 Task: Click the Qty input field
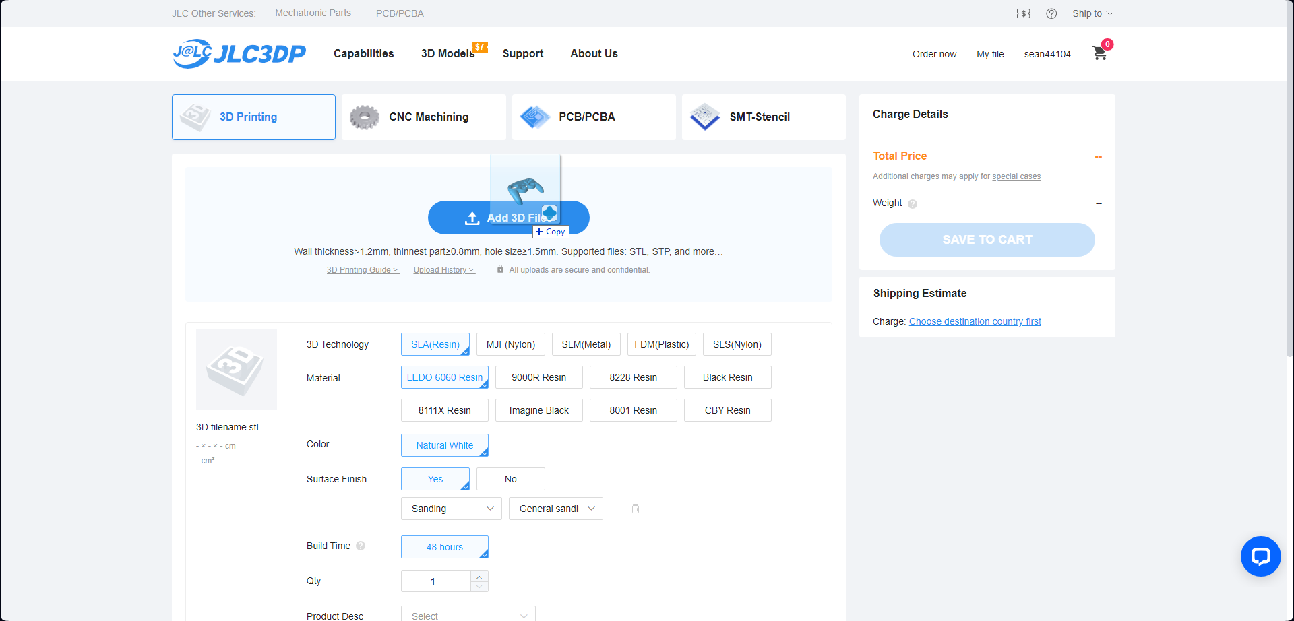[x=435, y=581]
